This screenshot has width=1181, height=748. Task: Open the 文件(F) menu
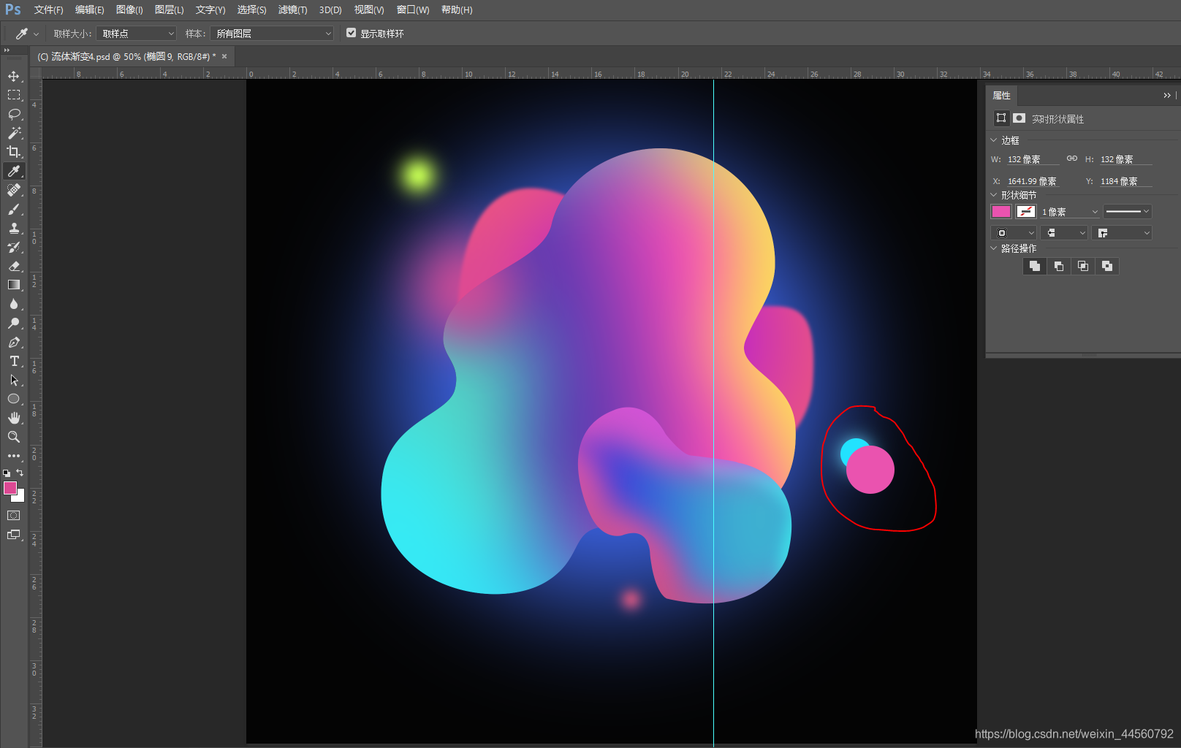pos(48,9)
